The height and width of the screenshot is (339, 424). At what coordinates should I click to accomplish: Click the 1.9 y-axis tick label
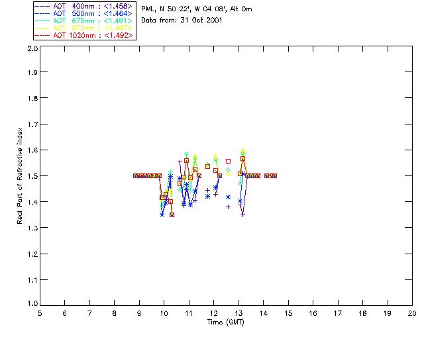(32, 72)
